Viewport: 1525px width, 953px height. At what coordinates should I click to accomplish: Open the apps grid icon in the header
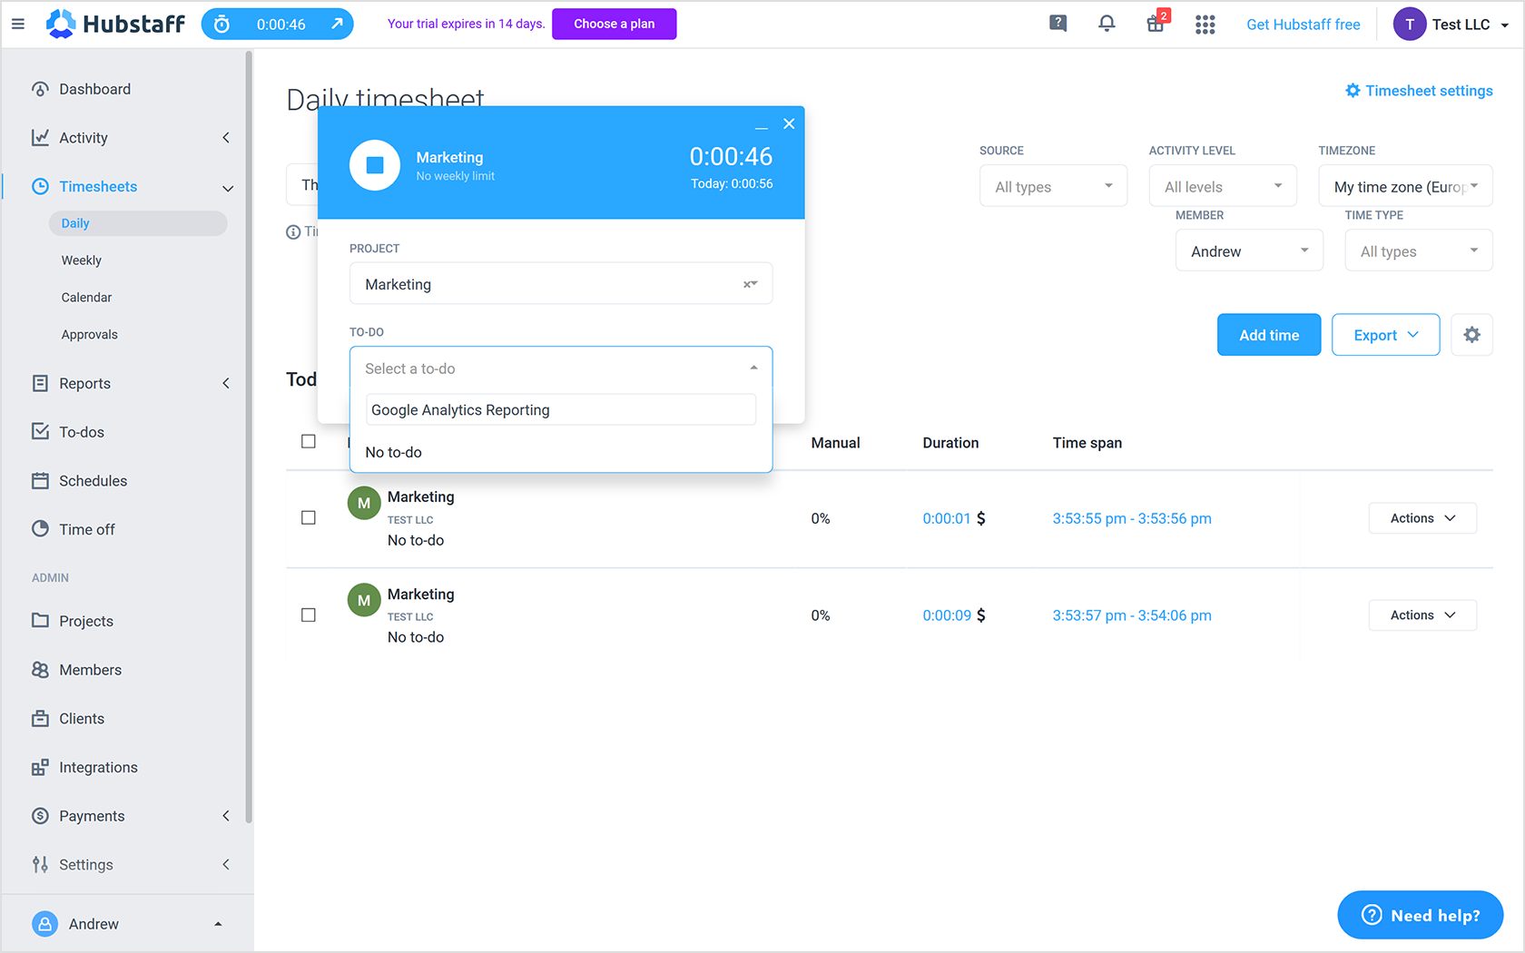tap(1205, 24)
